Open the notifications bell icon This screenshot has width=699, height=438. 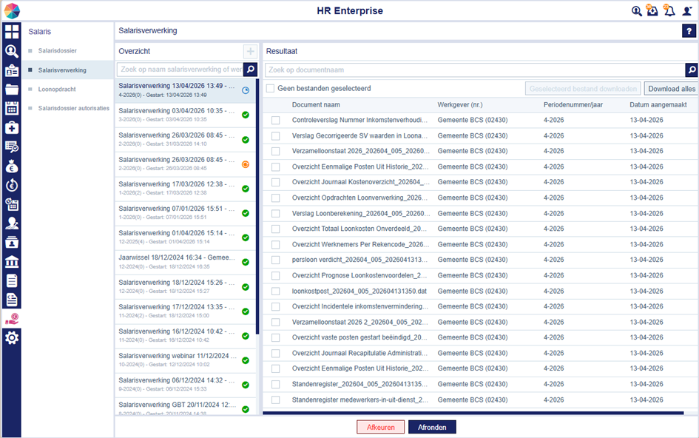pos(669,10)
